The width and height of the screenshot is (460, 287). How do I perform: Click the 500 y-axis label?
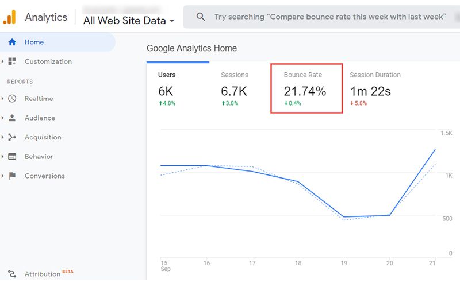click(x=447, y=219)
